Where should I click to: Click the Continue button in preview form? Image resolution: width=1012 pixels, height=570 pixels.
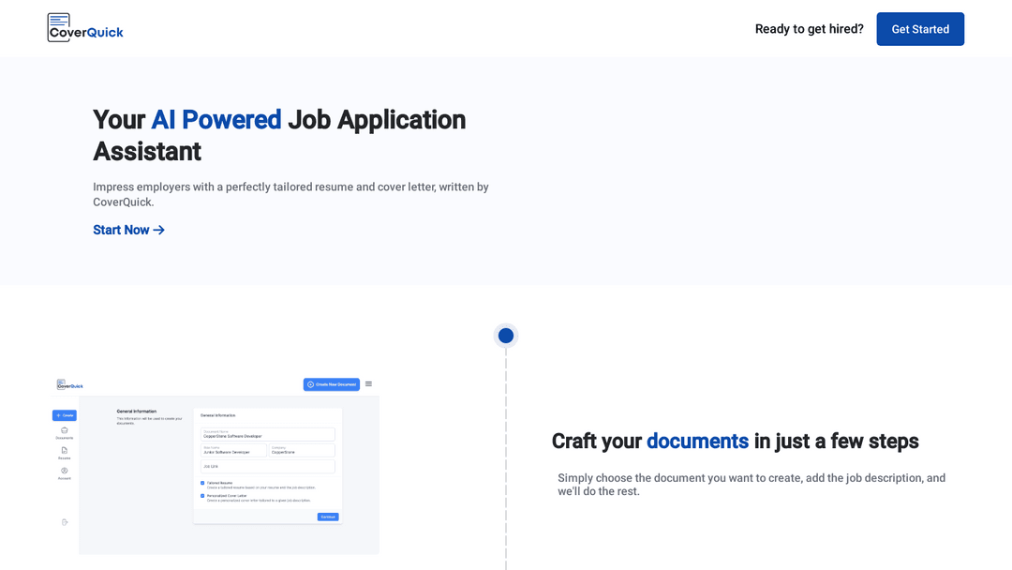[x=328, y=517]
